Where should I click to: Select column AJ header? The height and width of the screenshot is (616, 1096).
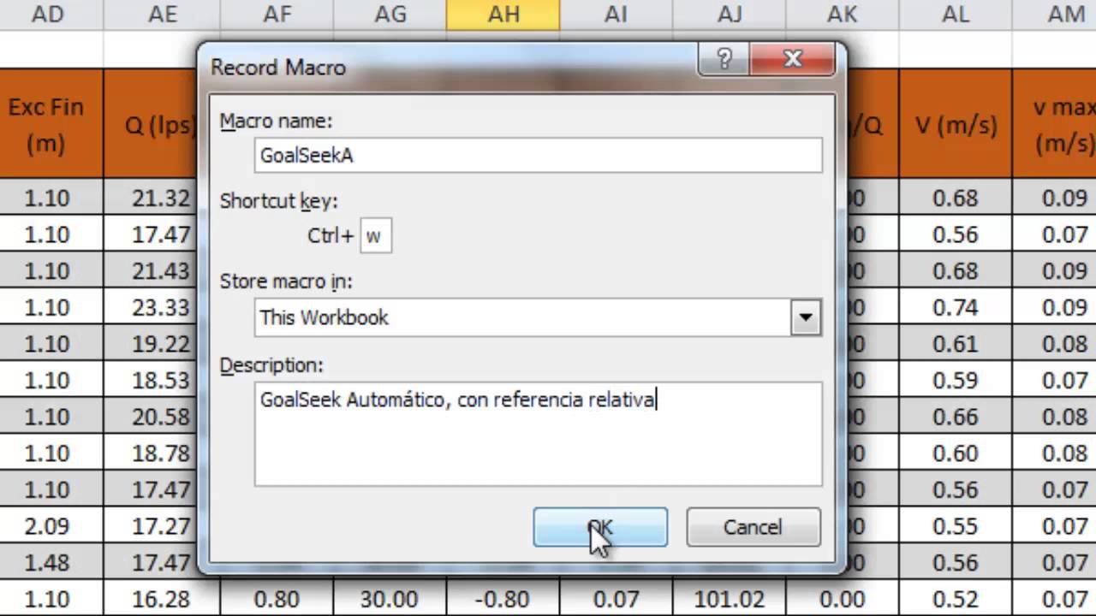[730, 14]
